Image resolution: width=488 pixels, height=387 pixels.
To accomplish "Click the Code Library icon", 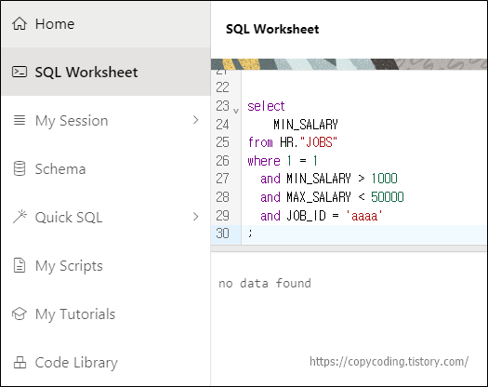I will click(20, 362).
